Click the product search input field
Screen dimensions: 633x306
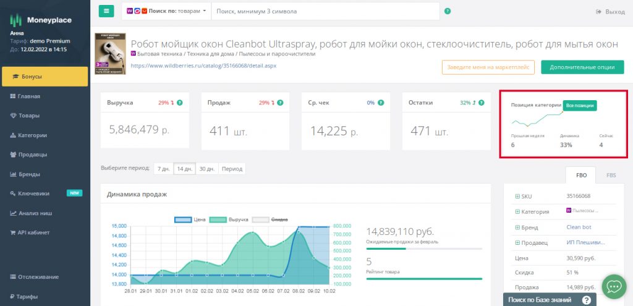click(x=325, y=11)
